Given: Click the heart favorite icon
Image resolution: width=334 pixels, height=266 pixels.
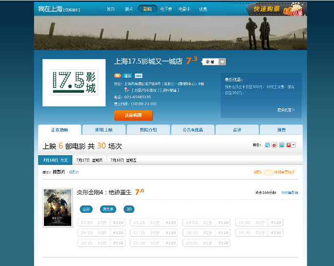Looking at the screenshot, I should pyautogui.click(x=222, y=62).
